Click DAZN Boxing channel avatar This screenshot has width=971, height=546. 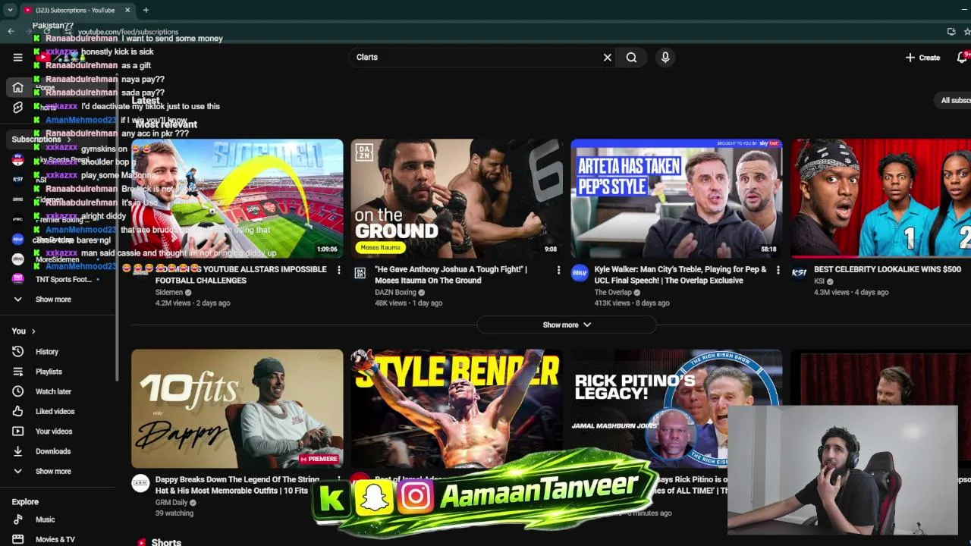(x=360, y=272)
